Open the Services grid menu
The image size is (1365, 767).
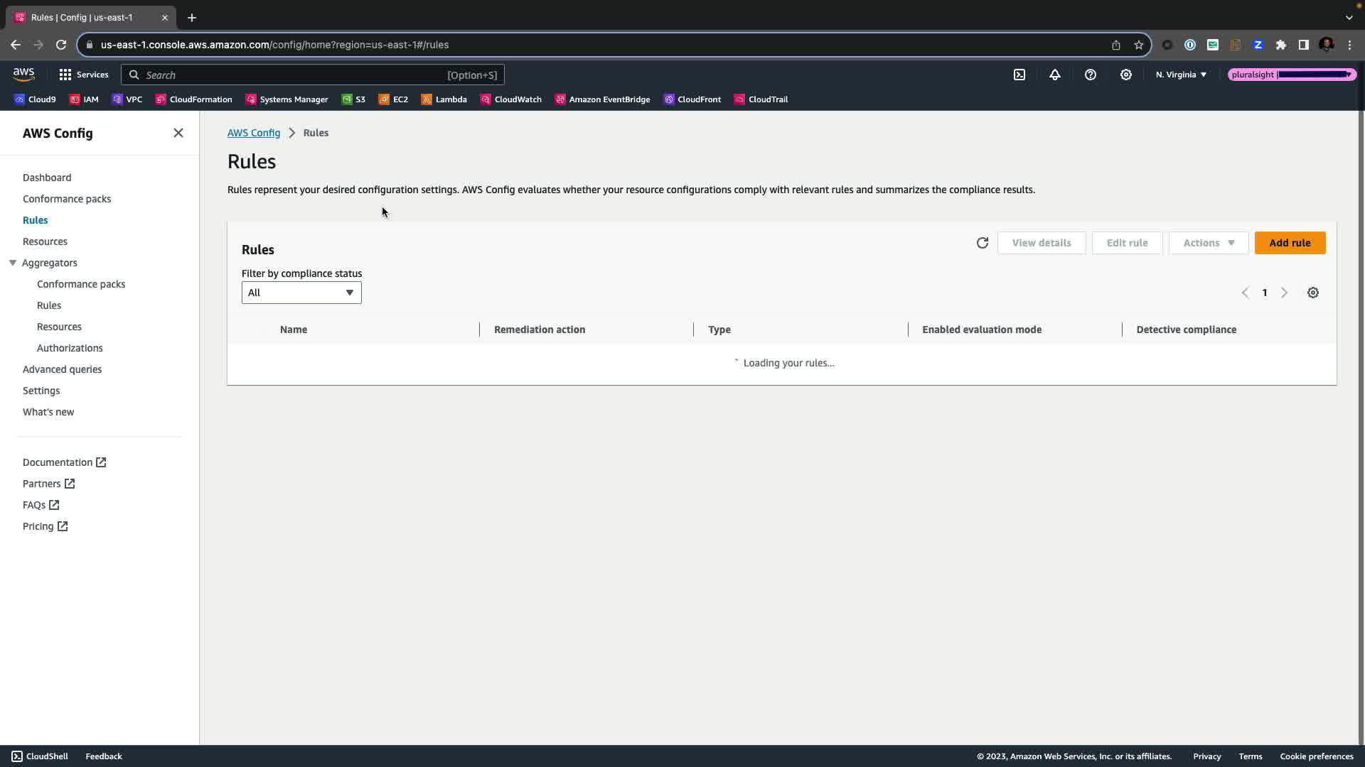[x=84, y=75]
